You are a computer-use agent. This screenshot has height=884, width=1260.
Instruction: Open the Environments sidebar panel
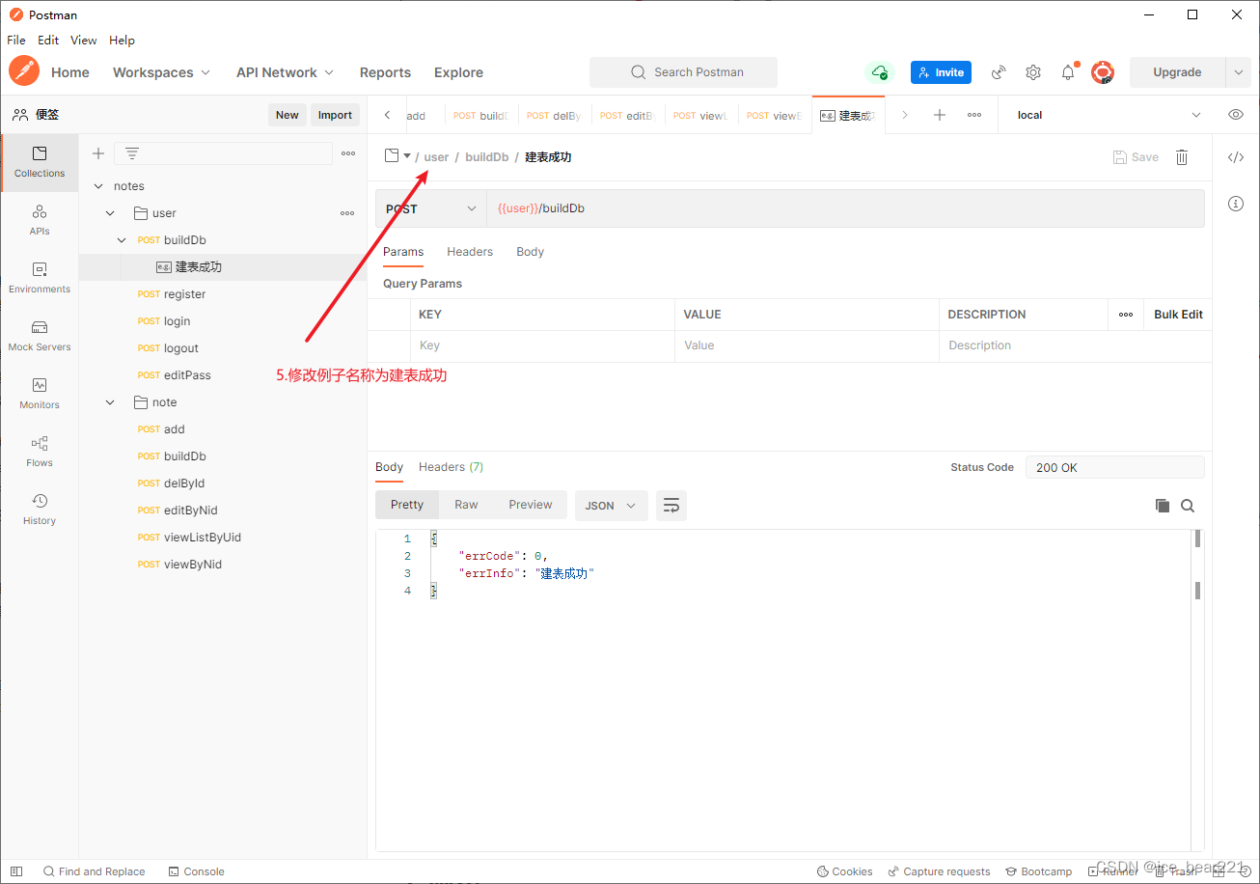40,278
